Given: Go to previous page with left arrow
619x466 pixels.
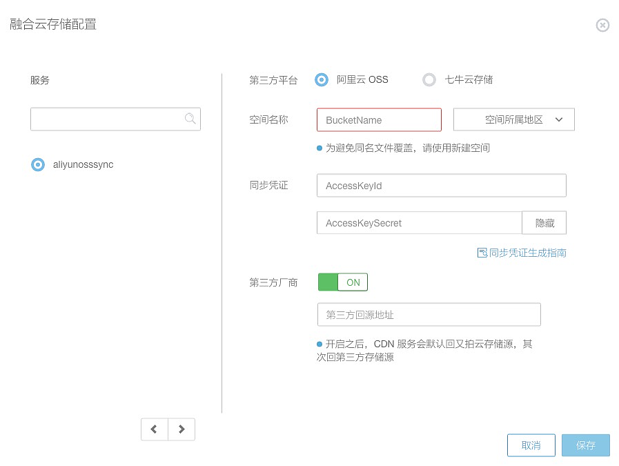Looking at the screenshot, I should pos(154,429).
